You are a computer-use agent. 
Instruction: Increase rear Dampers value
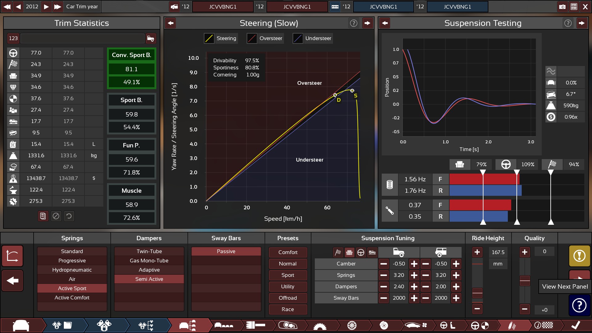456,286
